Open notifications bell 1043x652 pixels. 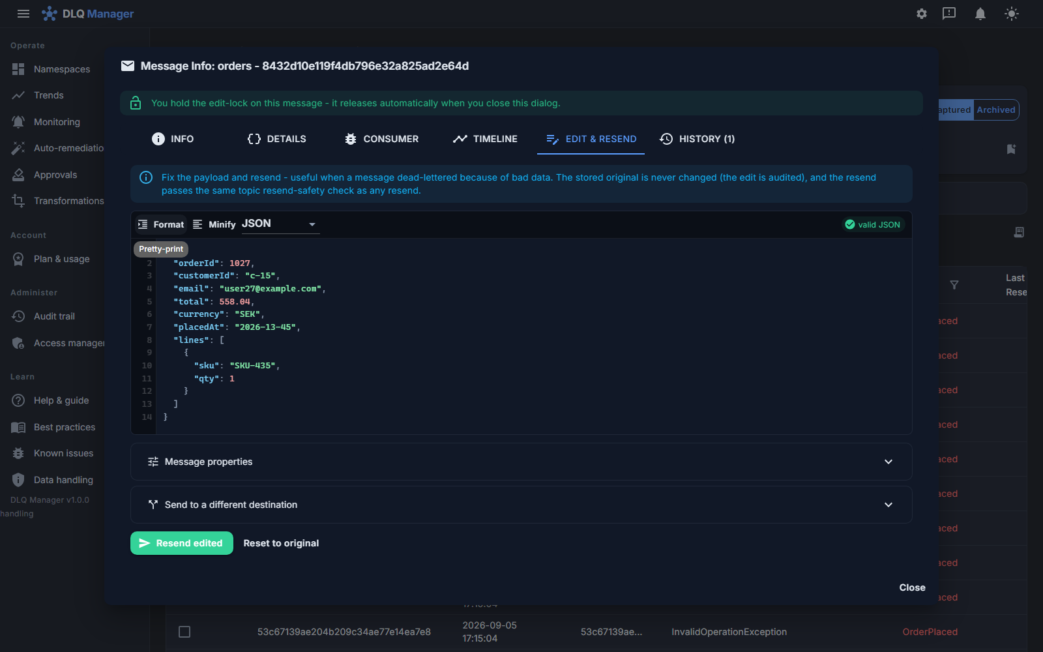[980, 14]
